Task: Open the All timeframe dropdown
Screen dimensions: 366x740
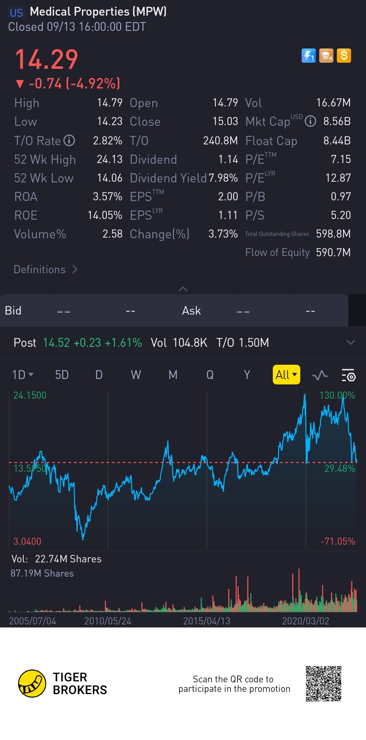Action: point(286,375)
